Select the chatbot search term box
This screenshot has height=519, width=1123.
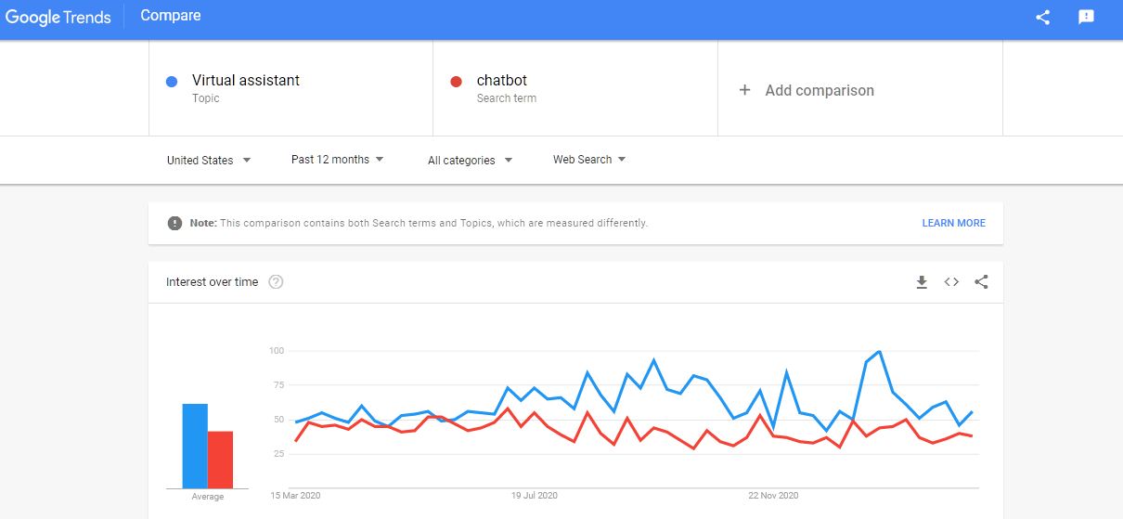pos(575,88)
